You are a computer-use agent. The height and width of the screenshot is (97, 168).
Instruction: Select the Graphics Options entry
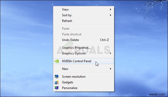(83, 53)
